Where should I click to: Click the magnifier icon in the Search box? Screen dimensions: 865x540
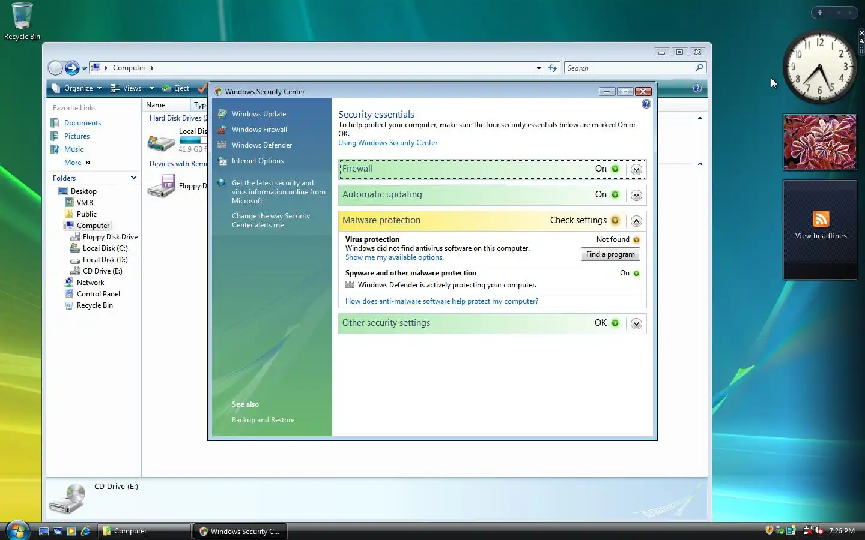[x=699, y=68]
